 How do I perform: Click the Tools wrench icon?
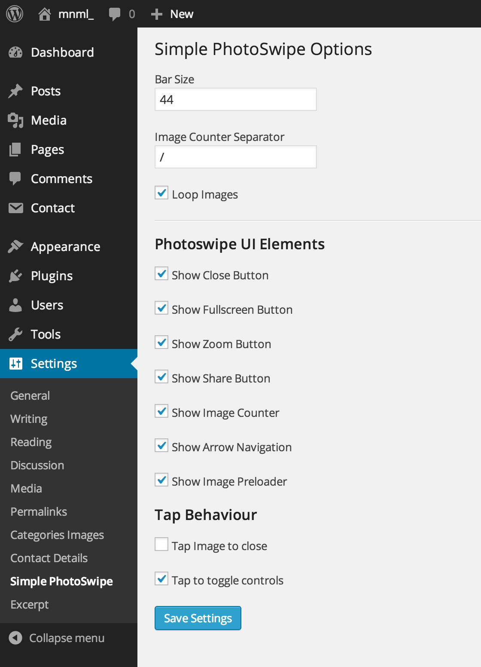pyautogui.click(x=15, y=334)
